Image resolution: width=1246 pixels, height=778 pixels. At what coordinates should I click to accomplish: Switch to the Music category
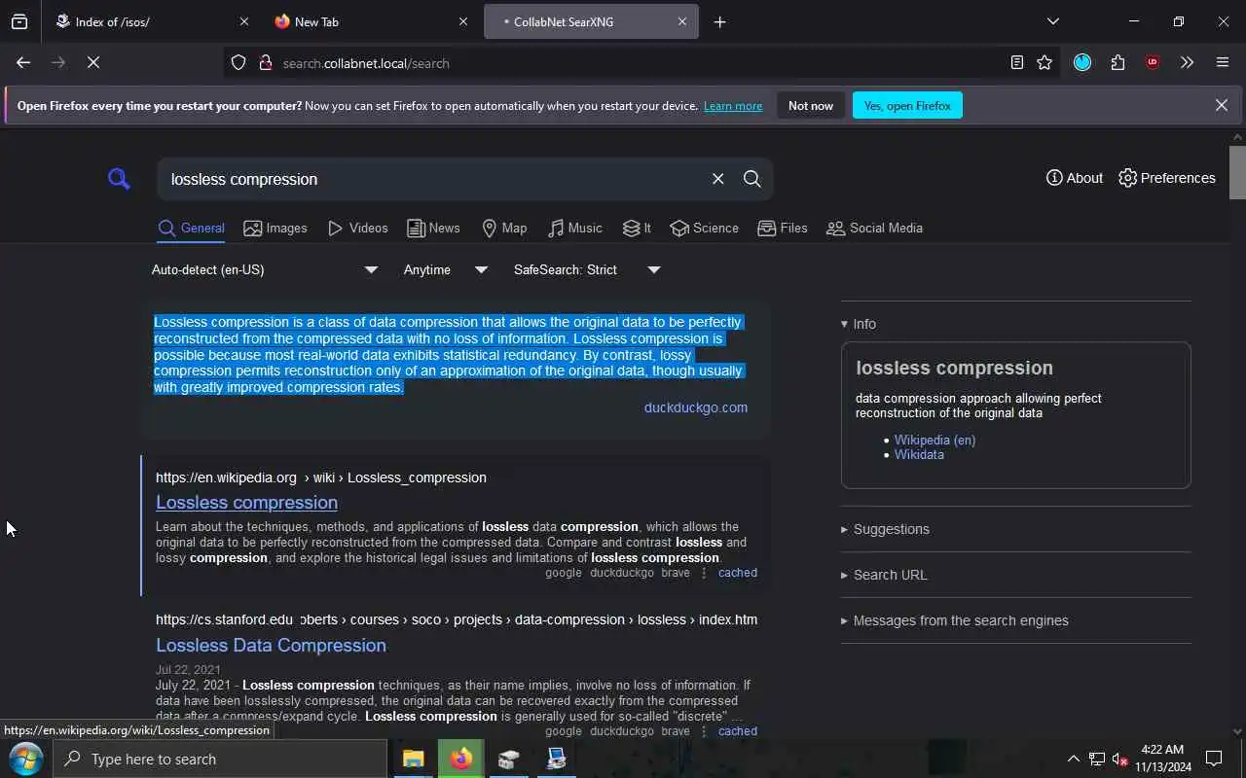click(x=575, y=229)
